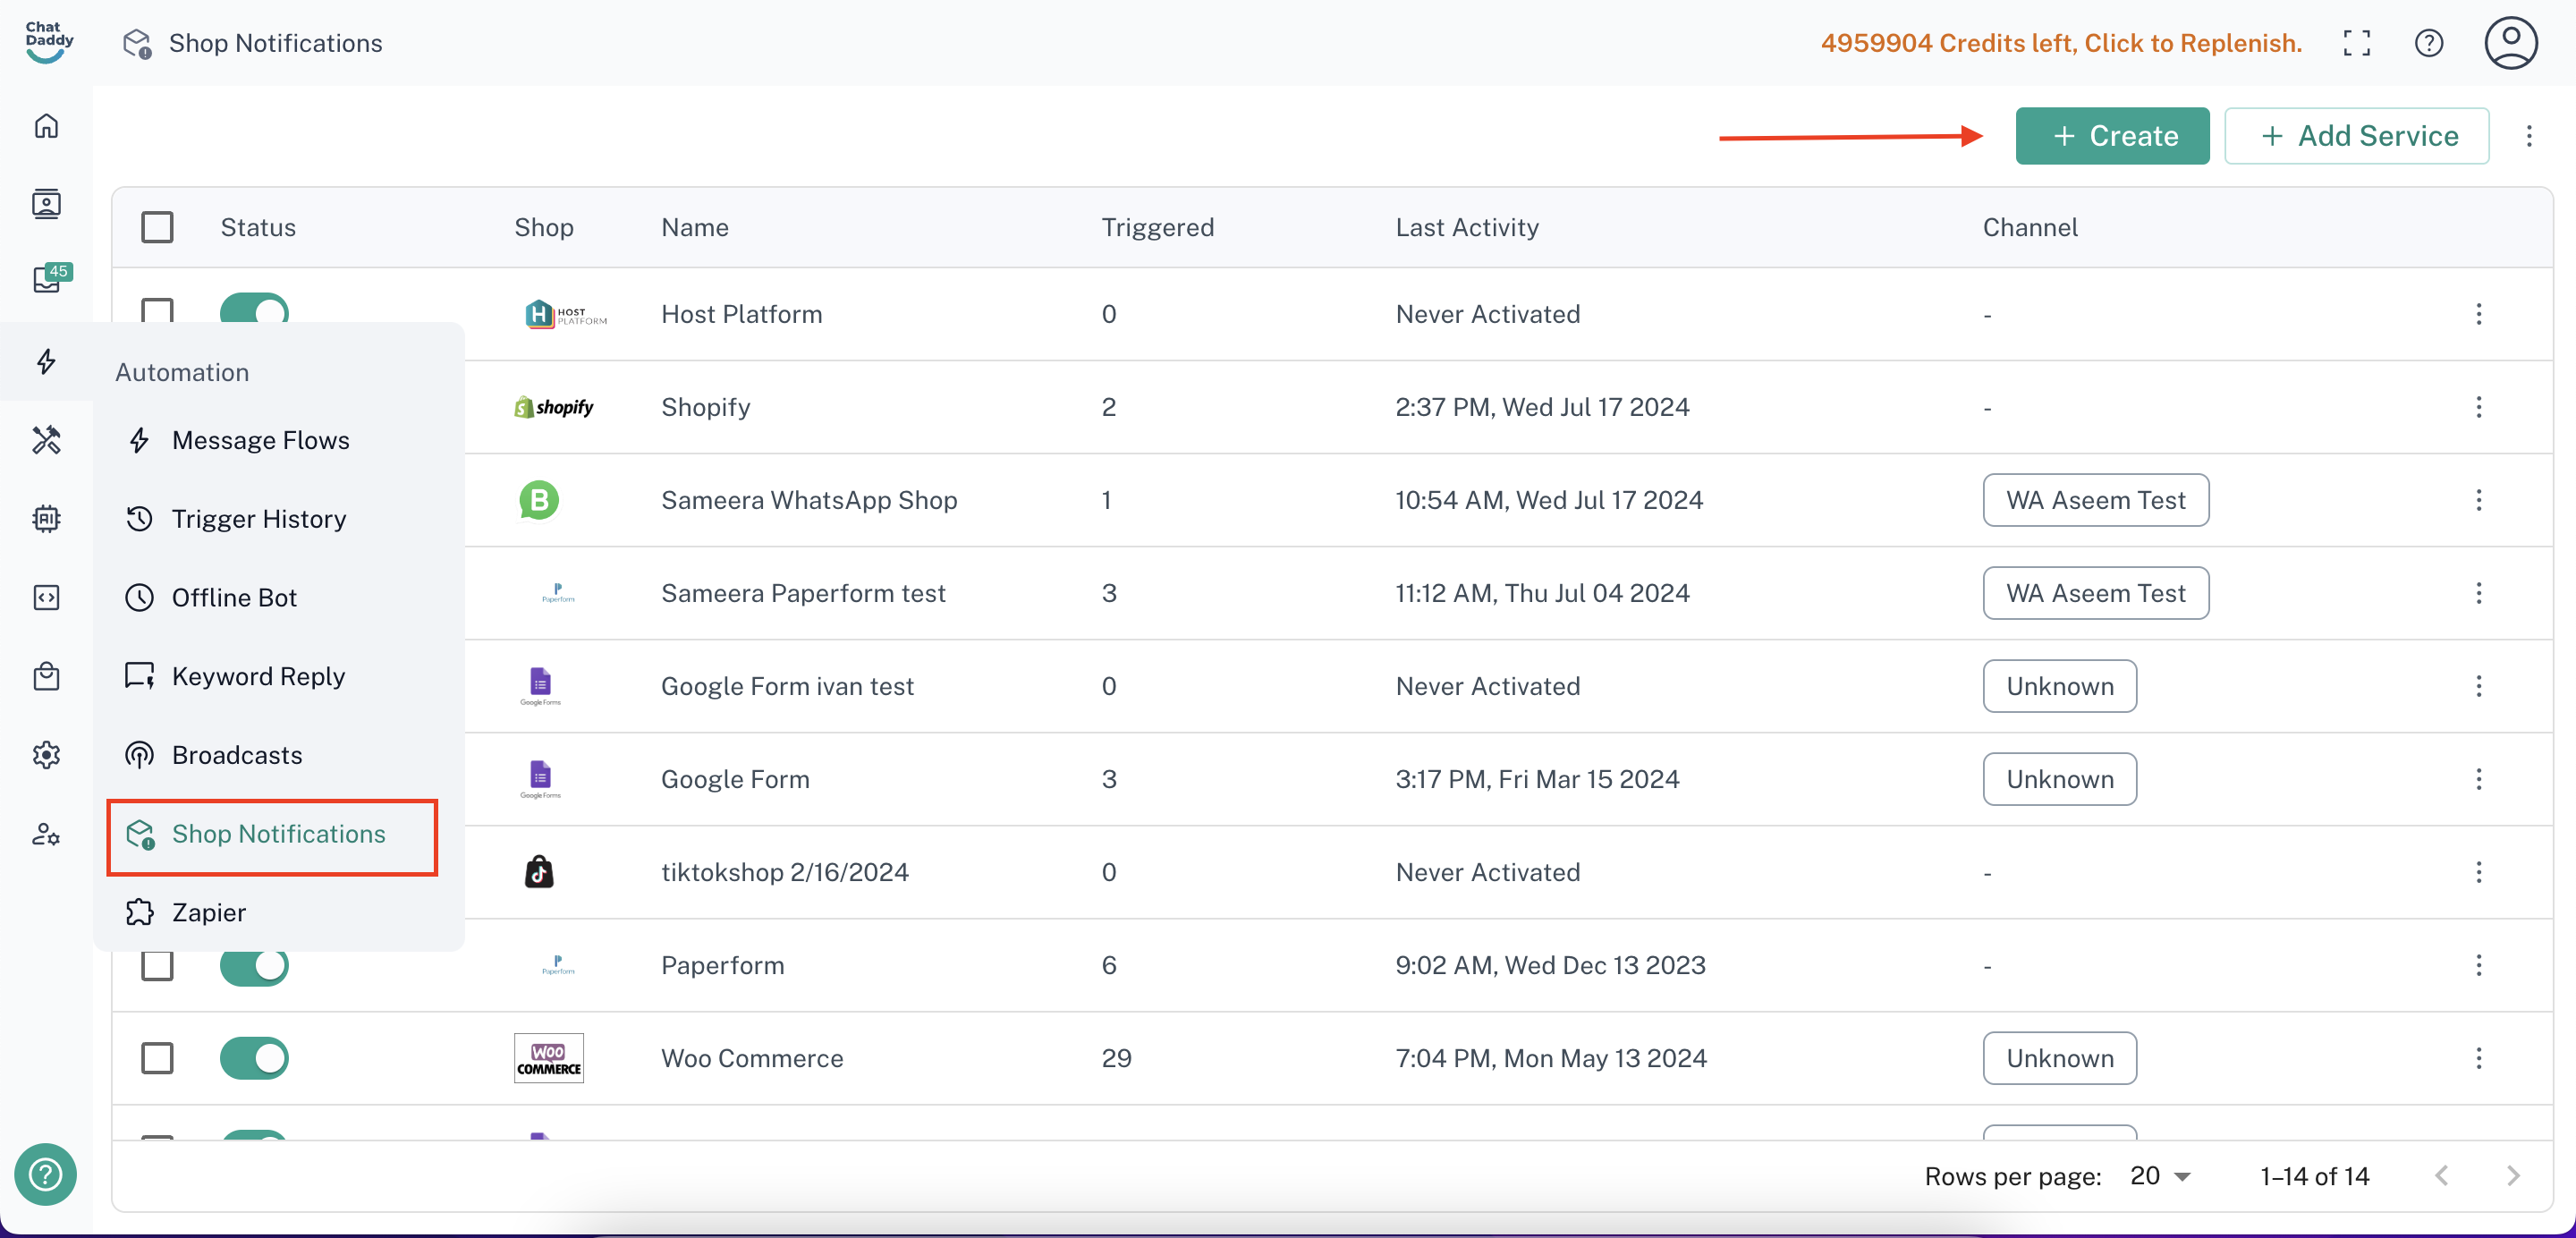Click the green help bubble at bottom left
2576x1238 pixels.
point(45,1174)
